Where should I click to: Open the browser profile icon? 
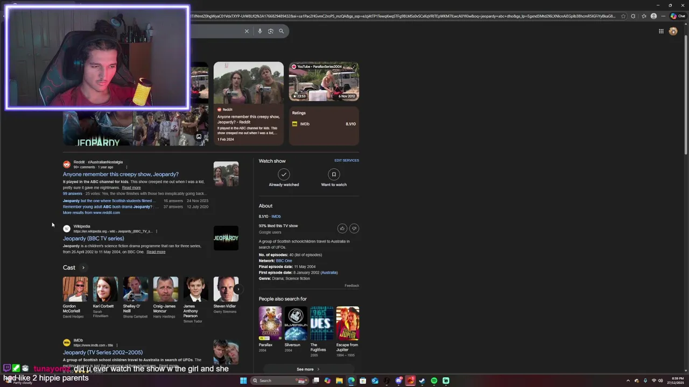(x=653, y=16)
